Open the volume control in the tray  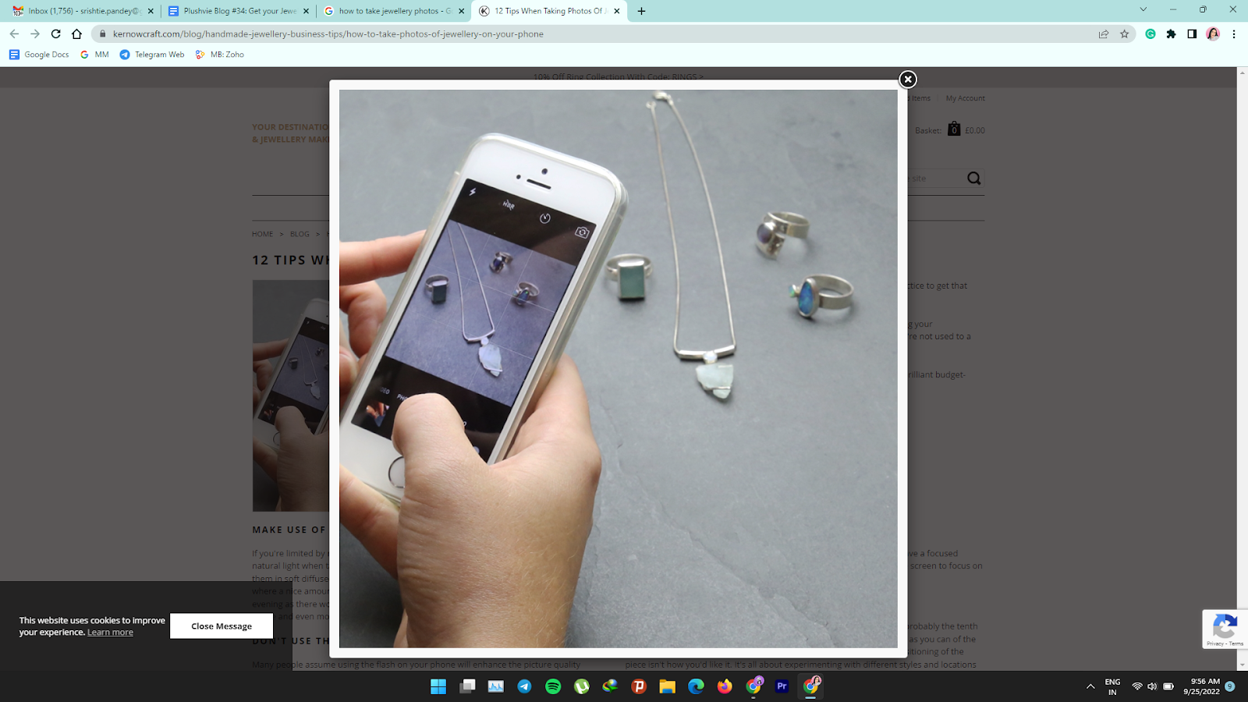coord(1152,686)
